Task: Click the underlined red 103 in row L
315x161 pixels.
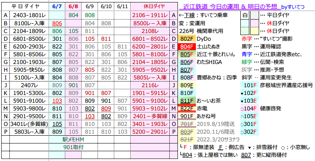Action: [x=57, y=101]
